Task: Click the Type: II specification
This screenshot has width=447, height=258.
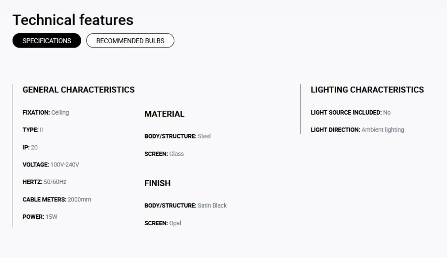Action: click(x=33, y=130)
